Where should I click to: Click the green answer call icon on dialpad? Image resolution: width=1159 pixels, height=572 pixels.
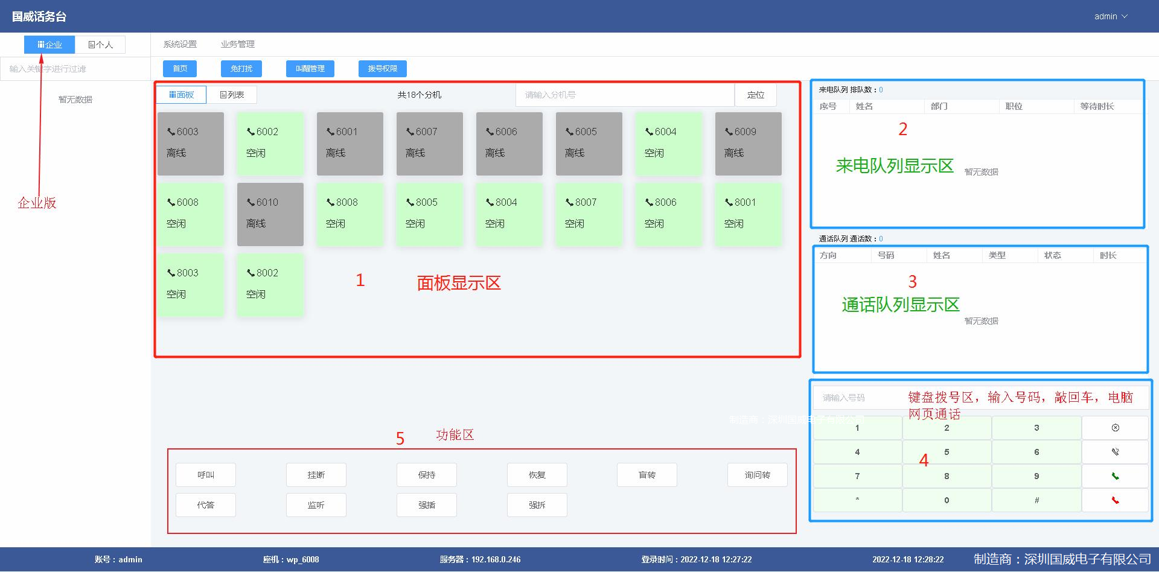1115,475
